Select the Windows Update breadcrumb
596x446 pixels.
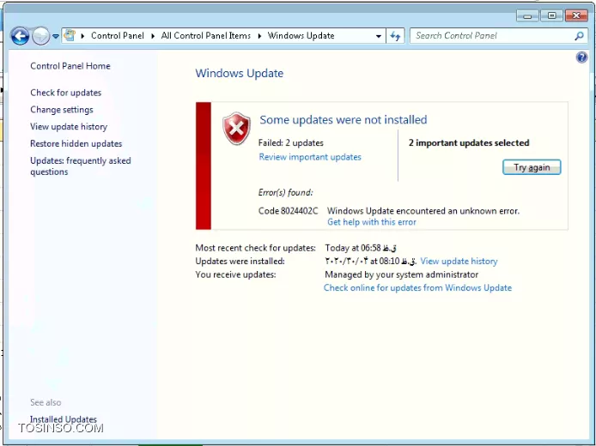coord(301,36)
